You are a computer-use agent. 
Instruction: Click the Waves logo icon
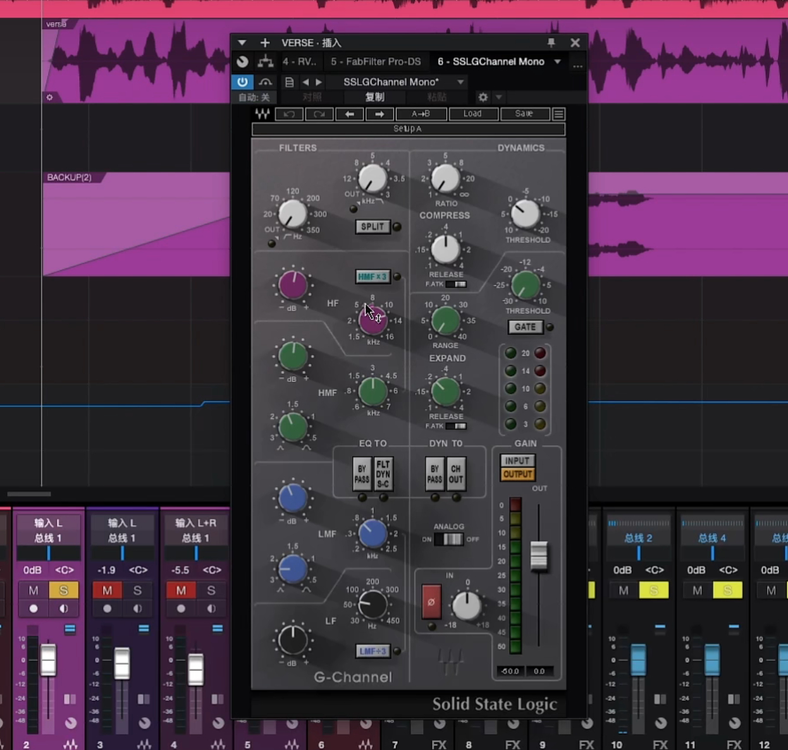pos(262,114)
